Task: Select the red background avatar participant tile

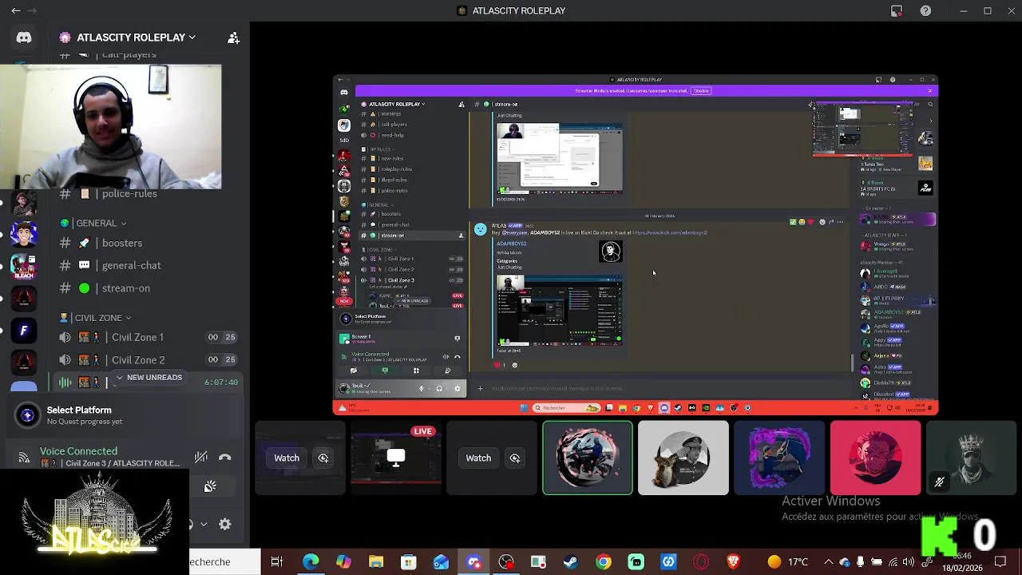Action: tap(875, 458)
